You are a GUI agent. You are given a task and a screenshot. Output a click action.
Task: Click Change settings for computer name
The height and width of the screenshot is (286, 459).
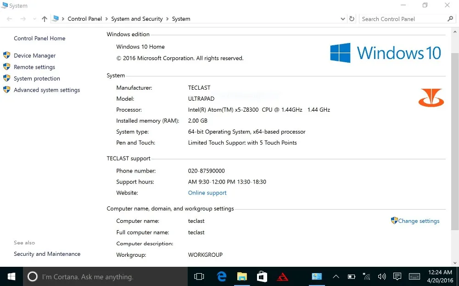pos(419,221)
